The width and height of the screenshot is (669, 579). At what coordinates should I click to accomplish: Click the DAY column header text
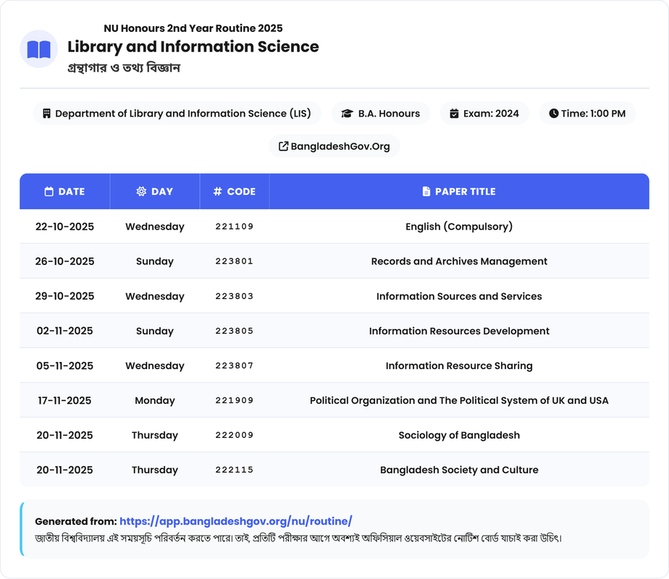162,192
